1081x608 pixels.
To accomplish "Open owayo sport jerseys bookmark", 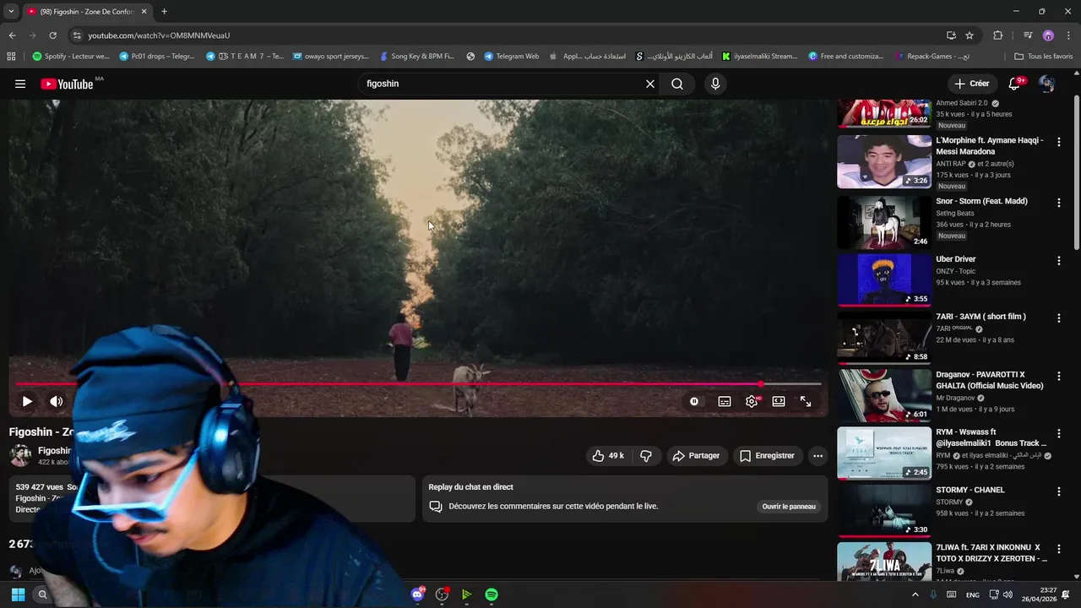I will 331,57.
